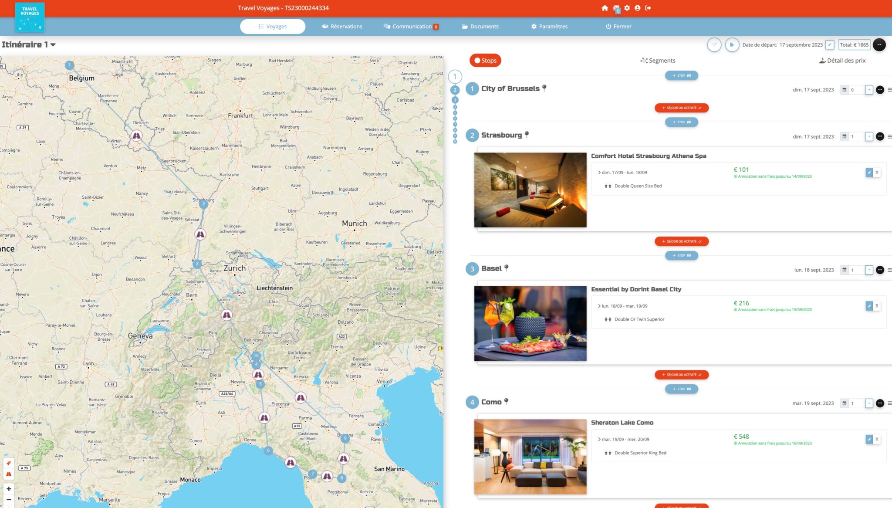Open Como black options button
892x508 pixels.
click(x=880, y=403)
